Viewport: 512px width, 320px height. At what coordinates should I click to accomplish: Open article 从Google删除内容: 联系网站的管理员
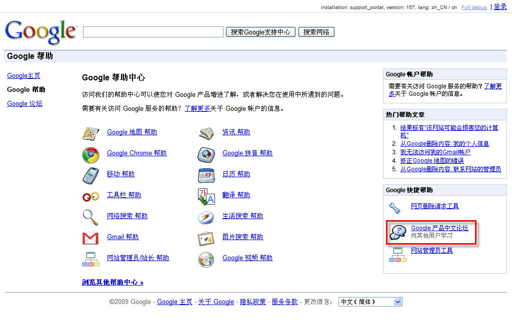point(450,169)
